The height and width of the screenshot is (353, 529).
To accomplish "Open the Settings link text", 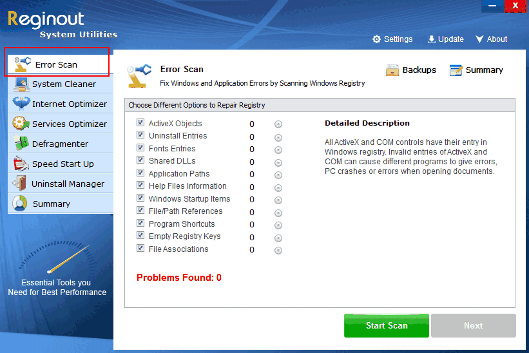I will click(398, 39).
